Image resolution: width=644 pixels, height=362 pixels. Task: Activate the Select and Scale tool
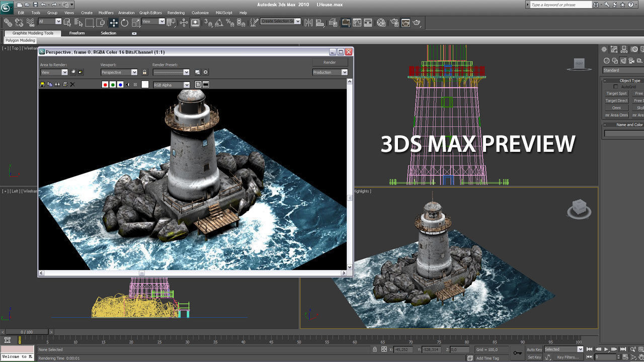(x=135, y=22)
